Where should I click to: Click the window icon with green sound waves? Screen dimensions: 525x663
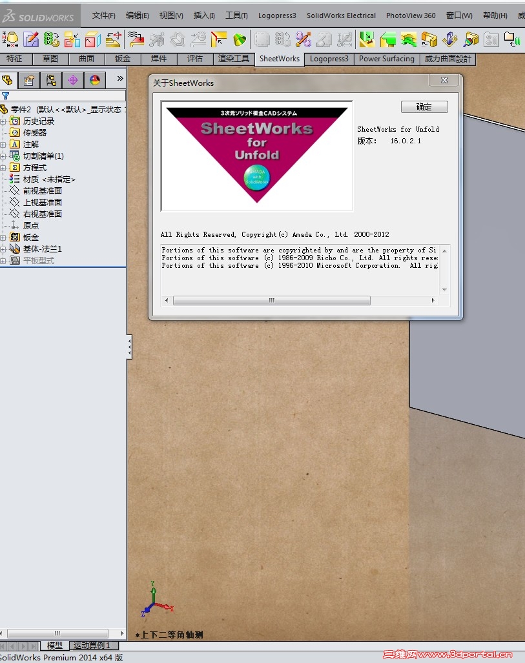click(512, 40)
